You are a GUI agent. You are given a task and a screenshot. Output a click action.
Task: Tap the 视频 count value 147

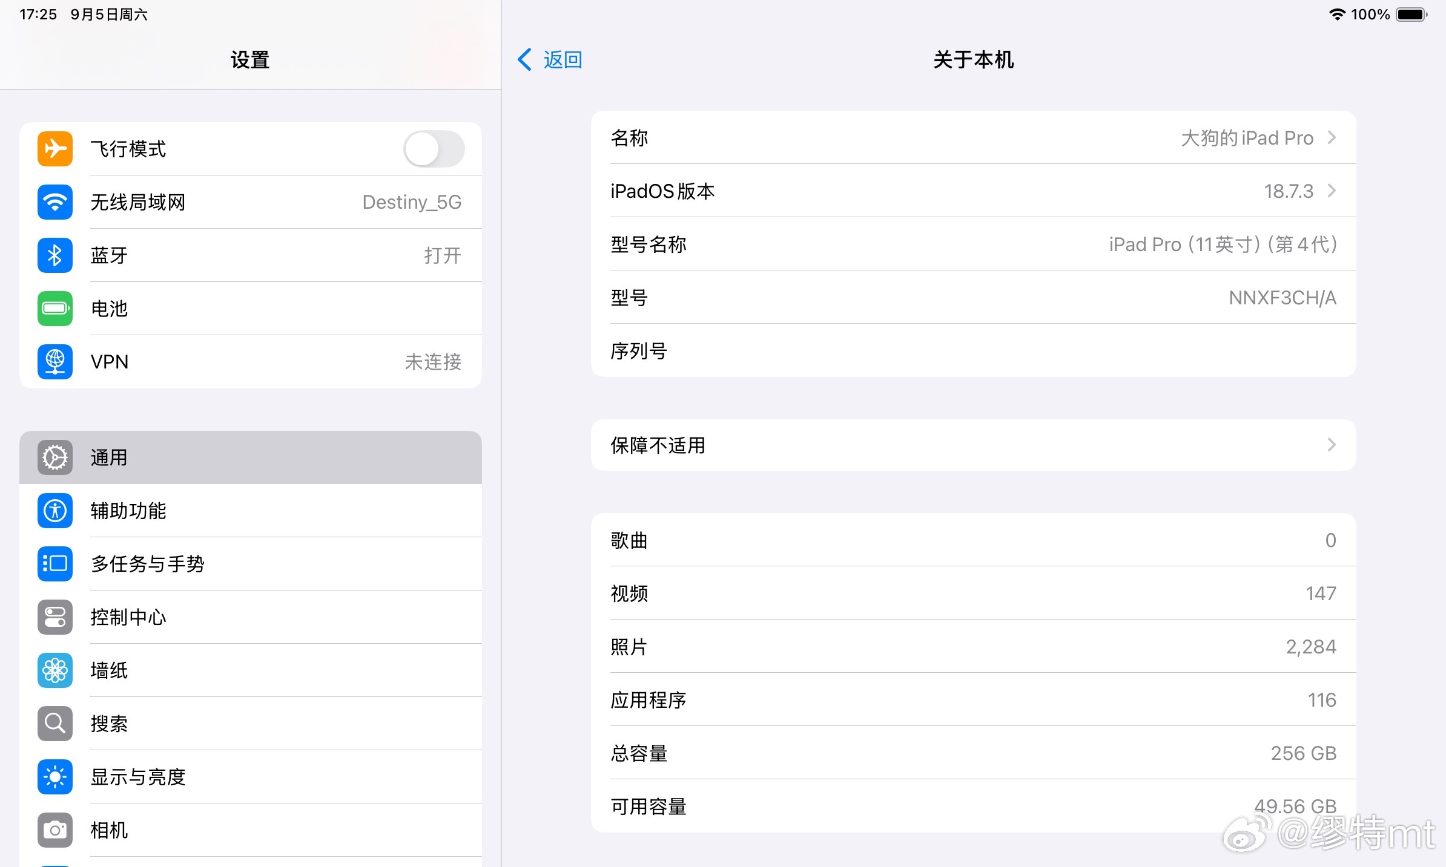point(1321,594)
